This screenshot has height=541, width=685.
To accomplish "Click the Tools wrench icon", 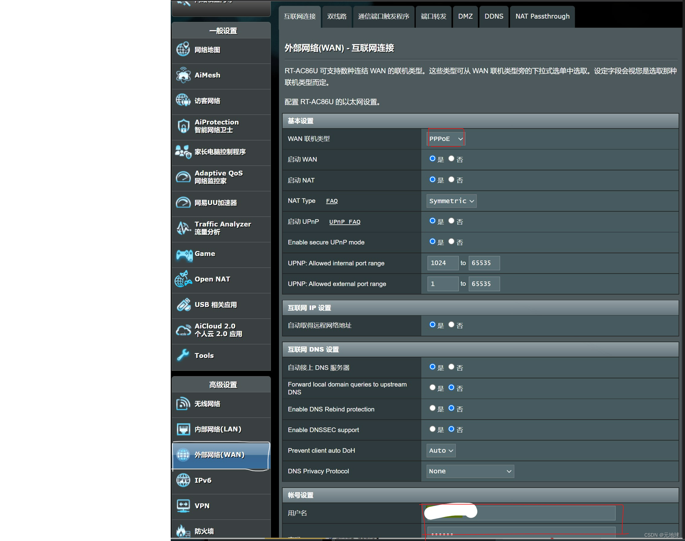I will [183, 355].
